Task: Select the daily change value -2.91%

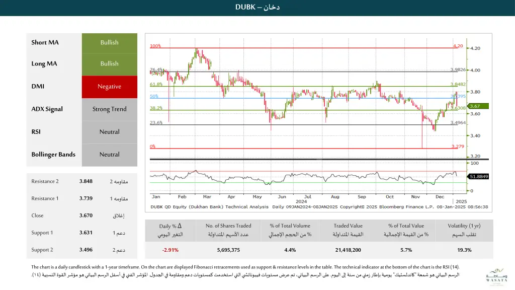Action: 170,250
